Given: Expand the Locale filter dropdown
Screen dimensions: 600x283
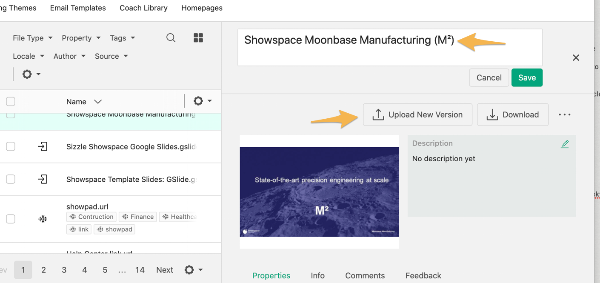Looking at the screenshot, I should point(29,56).
